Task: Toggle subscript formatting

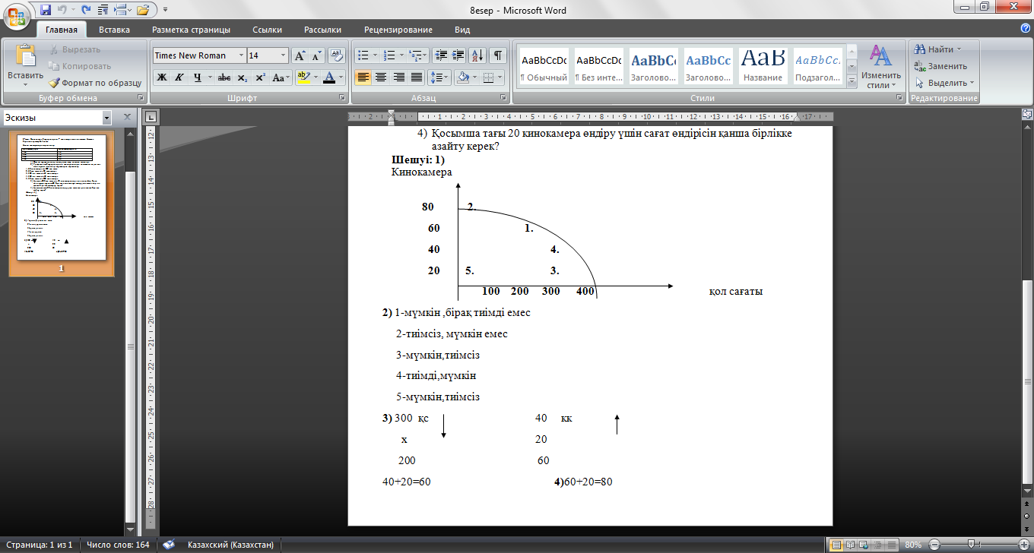Action: coord(242,77)
